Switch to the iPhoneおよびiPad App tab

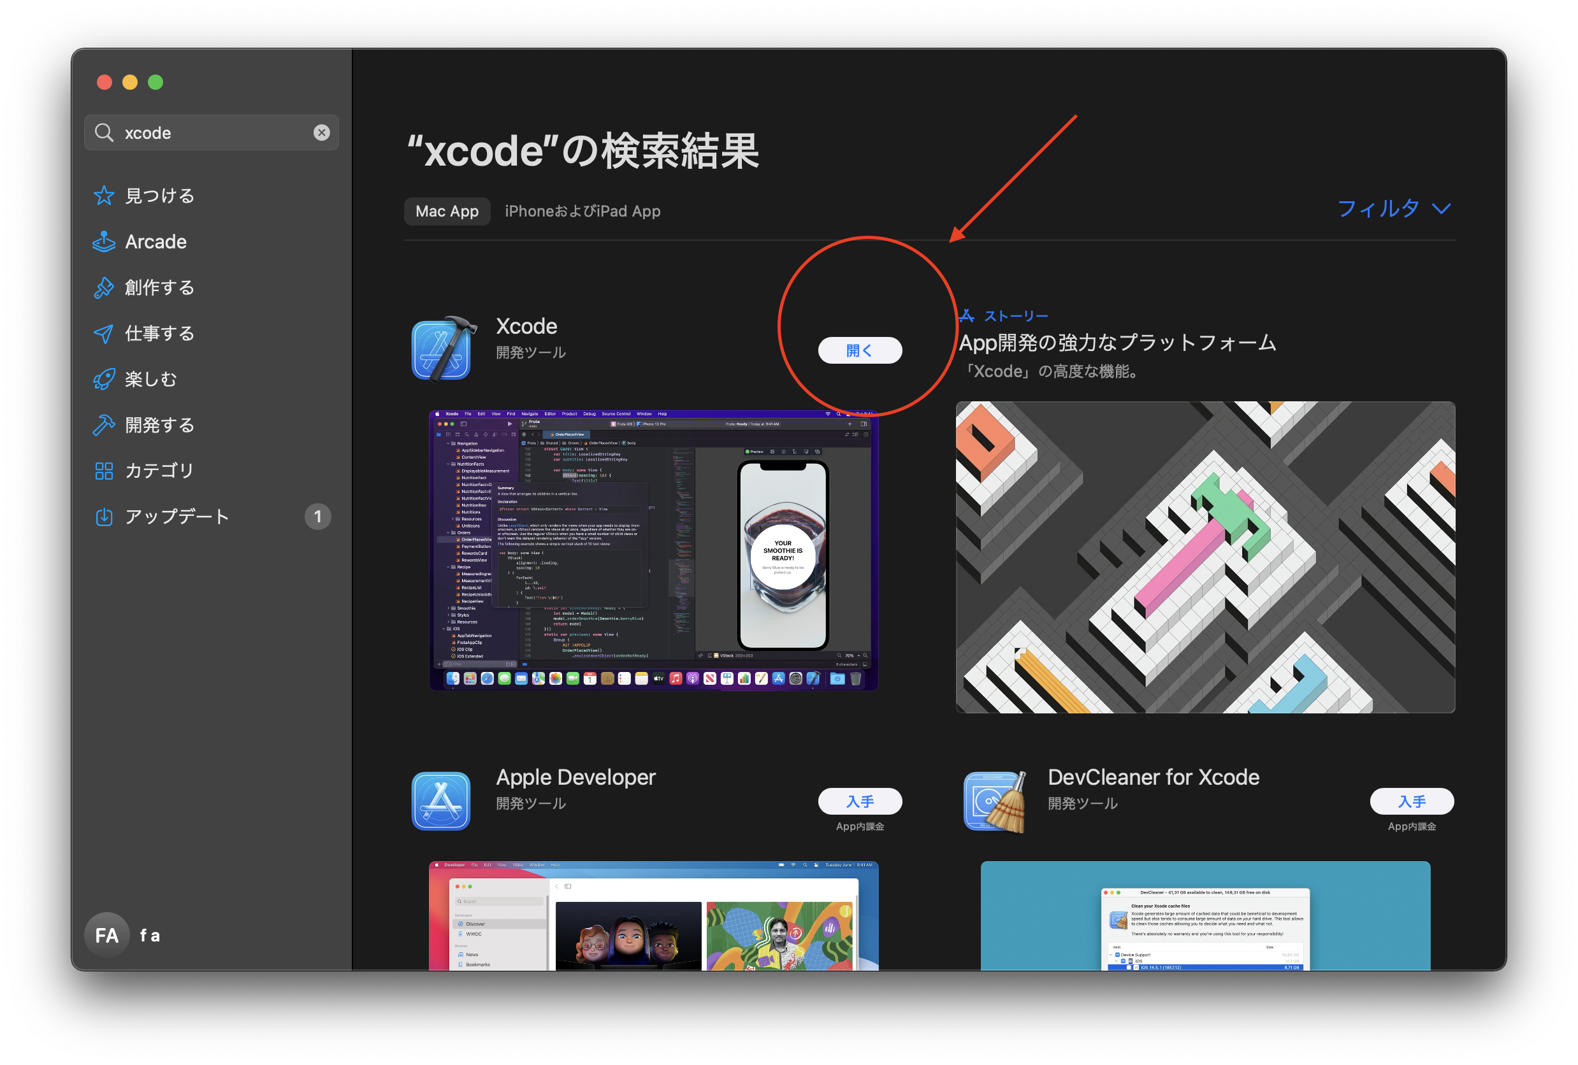tap(583, 211)
